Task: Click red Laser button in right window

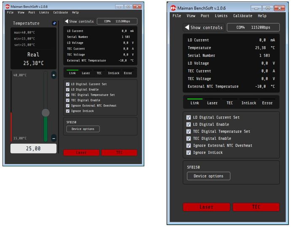Action: point(206,207)
